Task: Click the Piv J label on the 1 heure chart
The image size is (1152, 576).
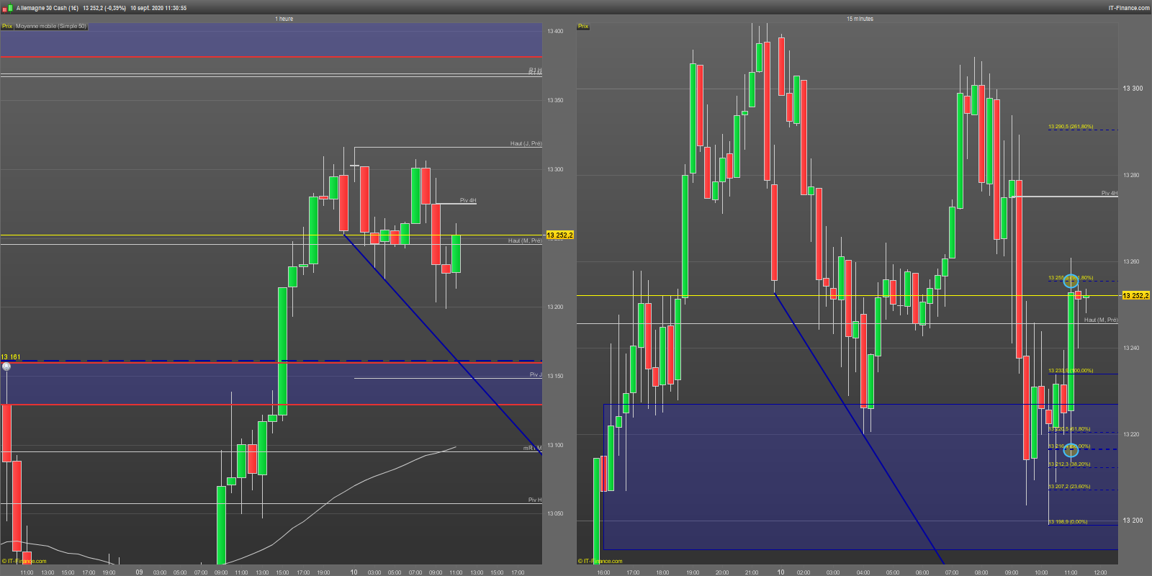Action: [x=536, y=374]
